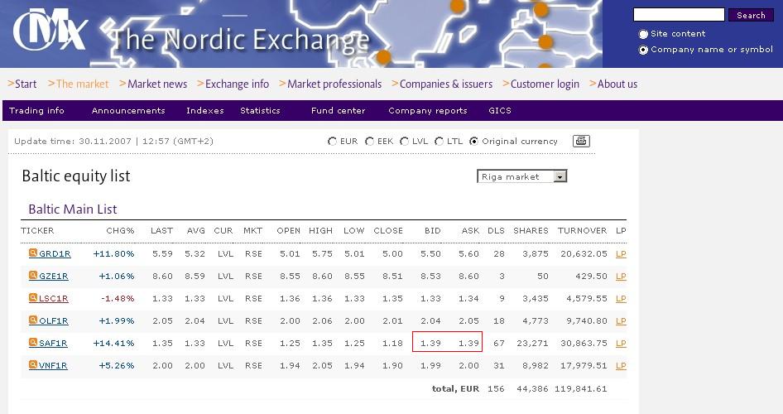
Task: Choose the Site content search option
Action: click(x=643, y=35)
